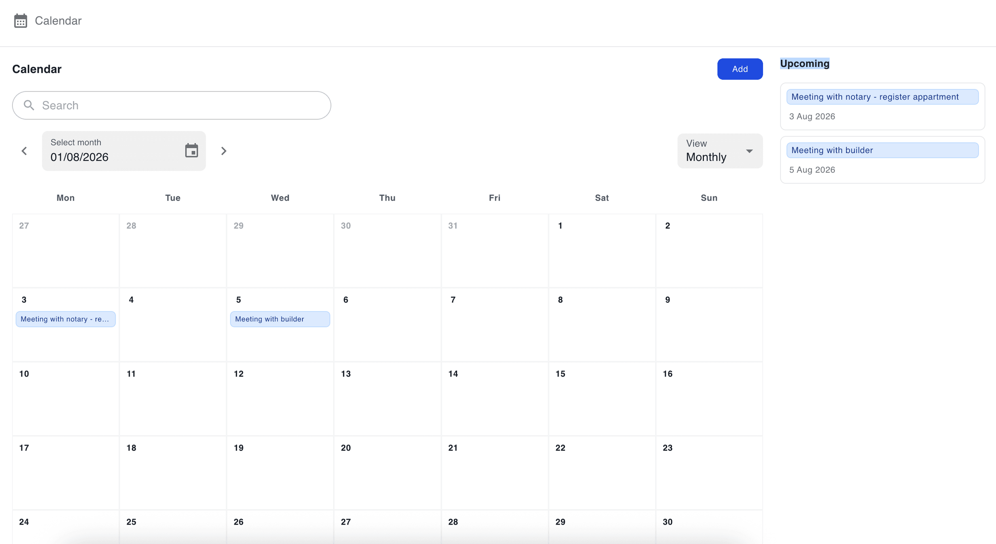Click the Add button
Image resolution: width=996 pixels, height=544 pixels.
(x=740, y=69)
